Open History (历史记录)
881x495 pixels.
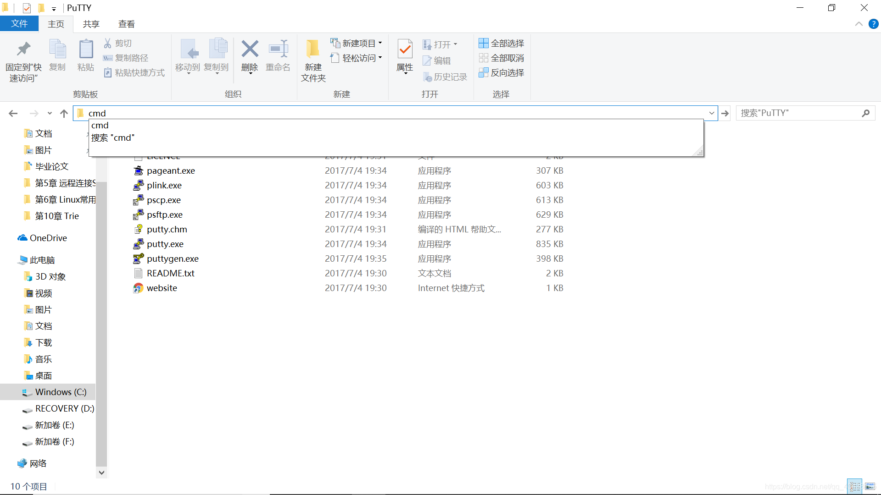click(445, 77)
